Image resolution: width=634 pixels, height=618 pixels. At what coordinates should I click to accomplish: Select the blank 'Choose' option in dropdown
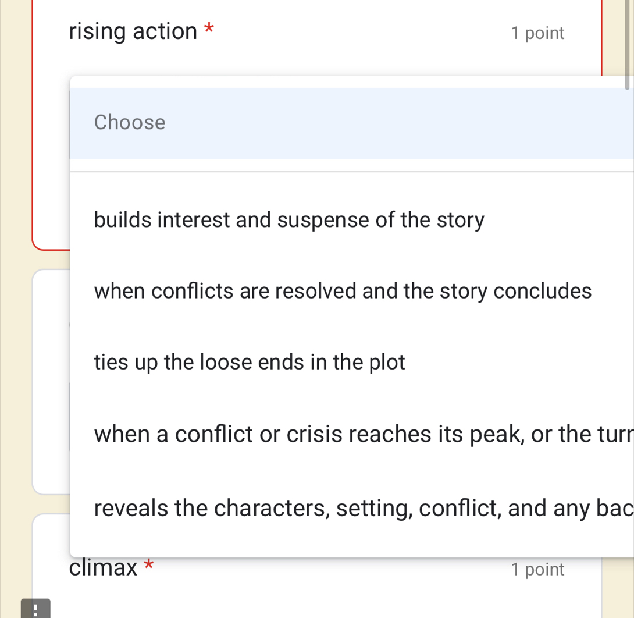352,123
